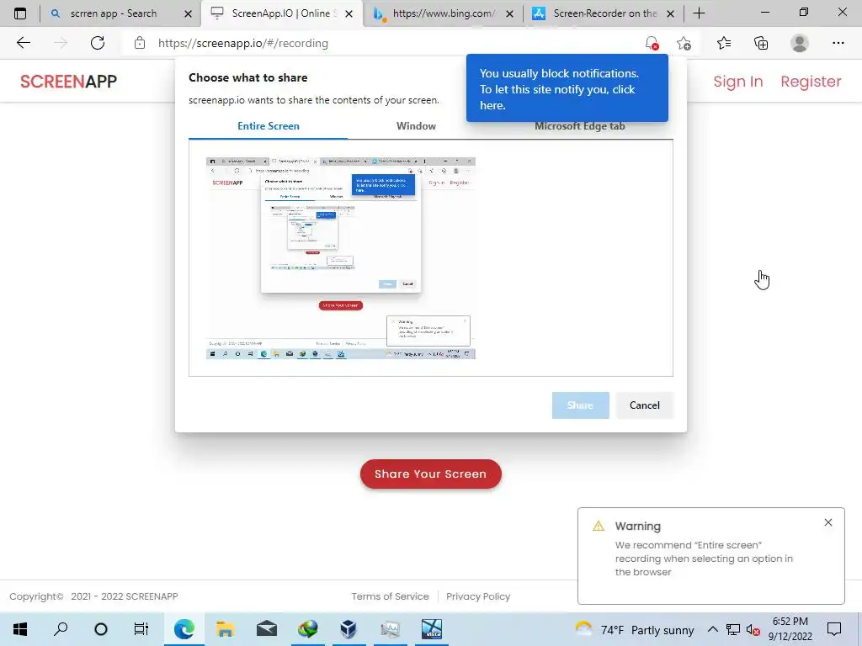Cancel the screen share dialog
The image size is (862, 646).
644,405
